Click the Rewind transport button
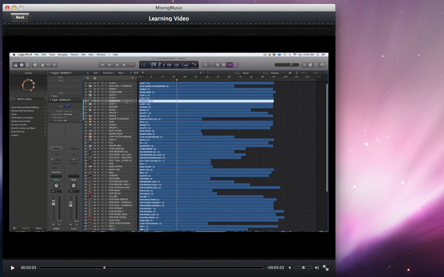 [102, 65]
